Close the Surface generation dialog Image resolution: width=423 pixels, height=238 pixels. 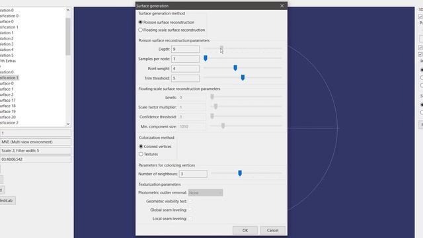(282, 6)
